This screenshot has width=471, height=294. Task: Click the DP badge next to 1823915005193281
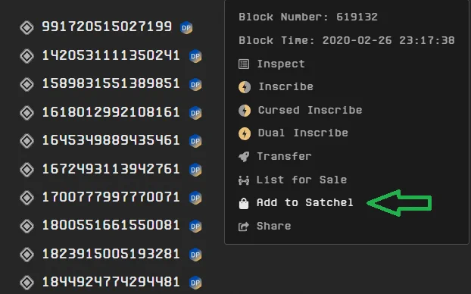pos(195,255)
